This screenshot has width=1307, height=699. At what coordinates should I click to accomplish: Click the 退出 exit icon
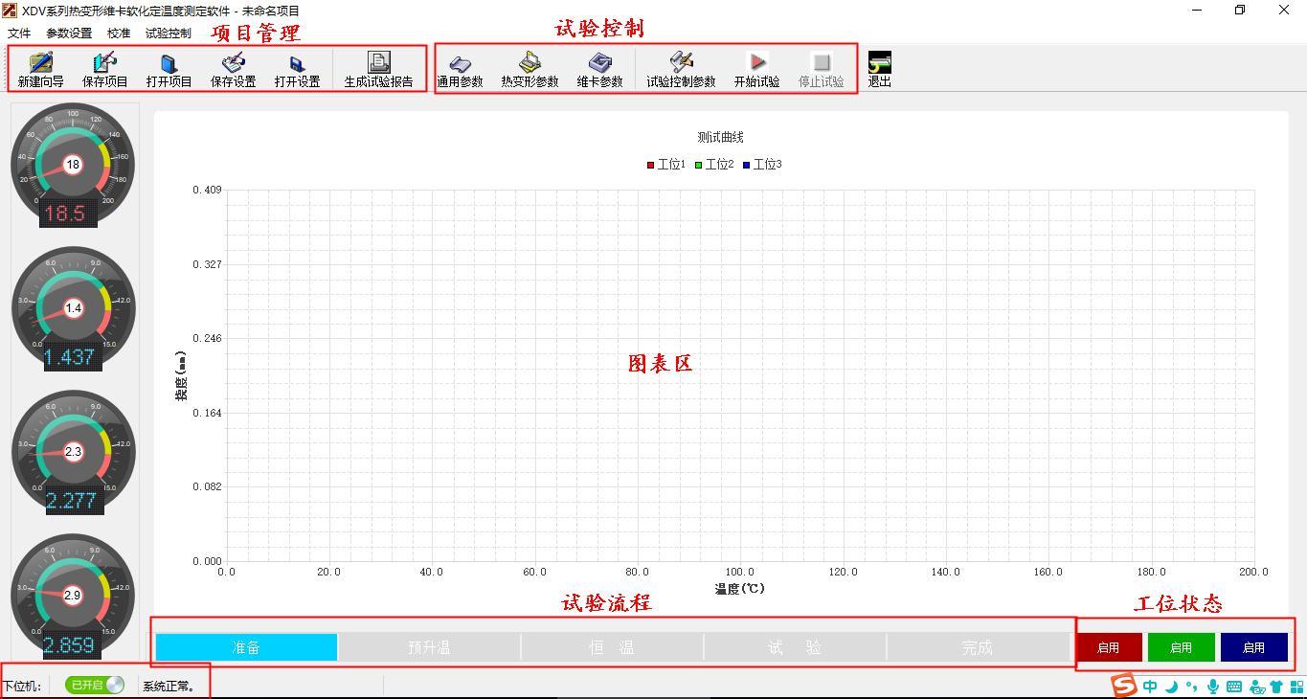[x=879, y=70]
